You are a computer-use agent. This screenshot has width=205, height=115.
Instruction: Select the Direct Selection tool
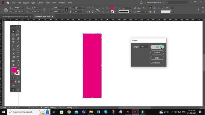[18, 31]
